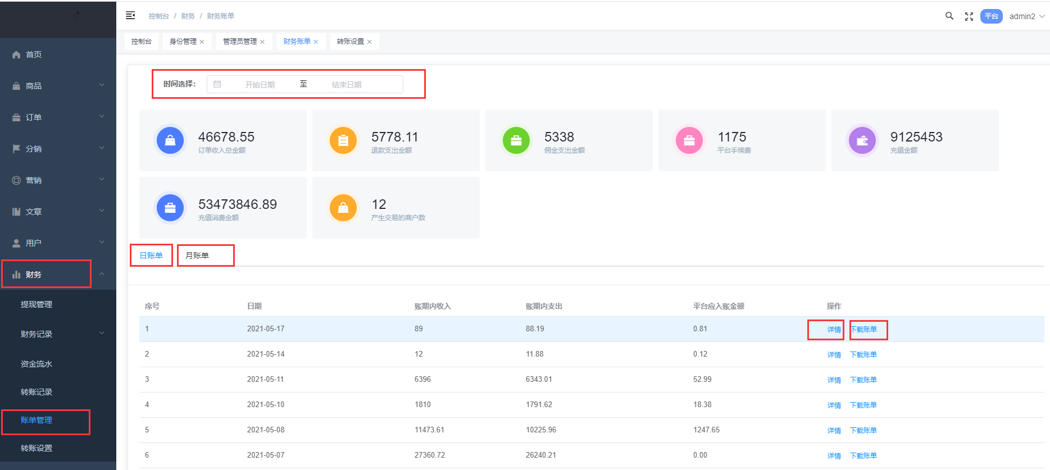Open the search magnifier icon
The height and width of the screenshot is (470, 1050).
tap(949, 16)
